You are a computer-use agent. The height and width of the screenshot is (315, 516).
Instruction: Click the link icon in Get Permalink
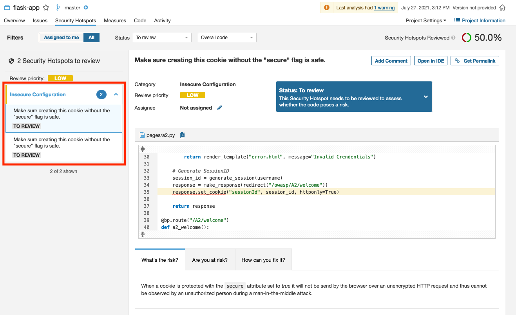(457, 61)
